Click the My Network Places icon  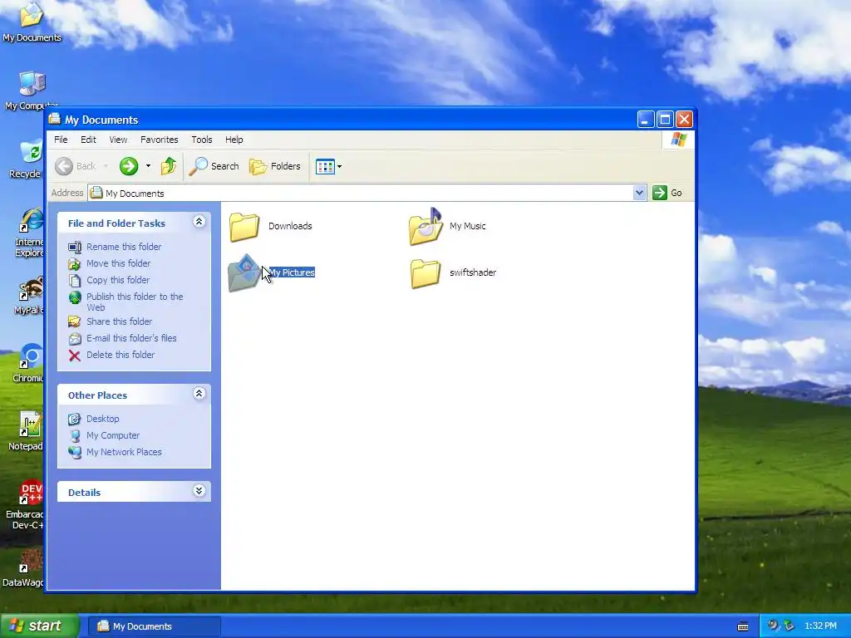(74, 452)
